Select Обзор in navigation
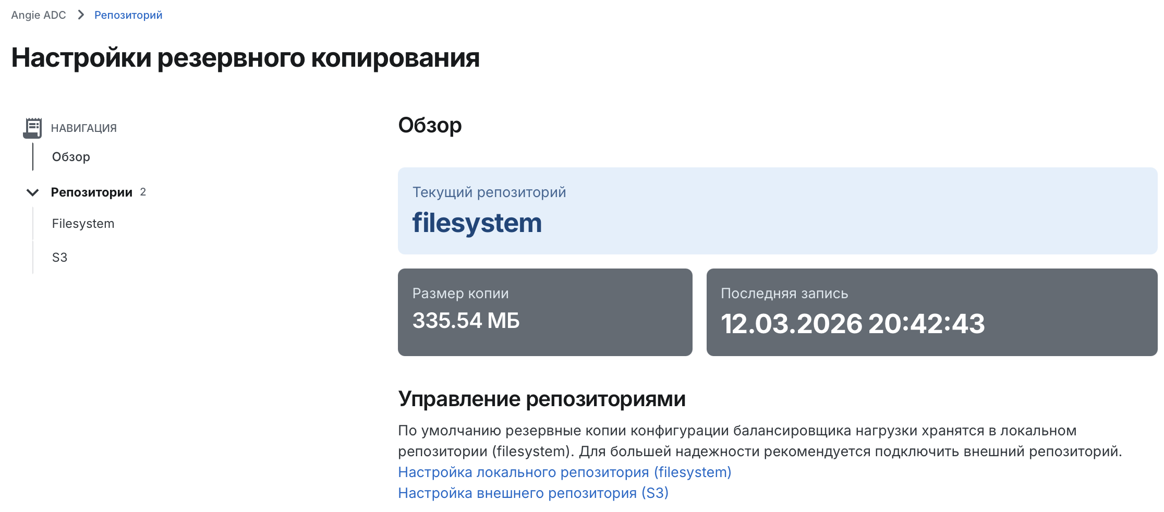The height and width of the screenshot is (512, 1164). pos(71,157)
